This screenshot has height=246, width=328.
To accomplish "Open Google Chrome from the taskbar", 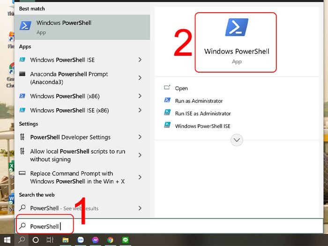I will (110, 240).
